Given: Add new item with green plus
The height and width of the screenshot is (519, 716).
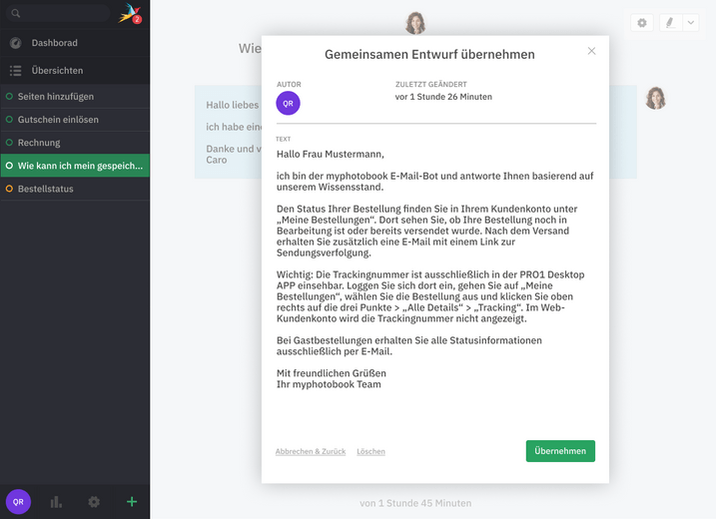Looking at the screenshot, I should [132, 502].
